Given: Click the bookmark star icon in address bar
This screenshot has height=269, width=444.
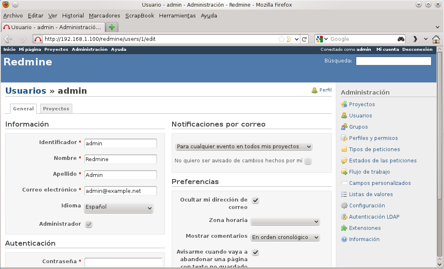Looking at the screenshot, I should coord(281,39).
